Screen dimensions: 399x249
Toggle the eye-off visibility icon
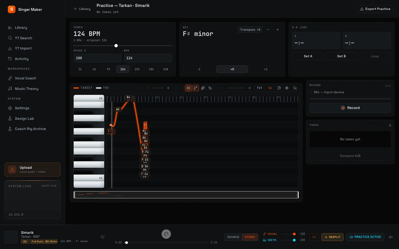[x=295, y=88]
